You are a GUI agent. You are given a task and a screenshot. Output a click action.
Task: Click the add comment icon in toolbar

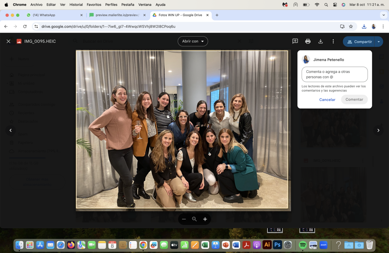[x=295, y=41]
